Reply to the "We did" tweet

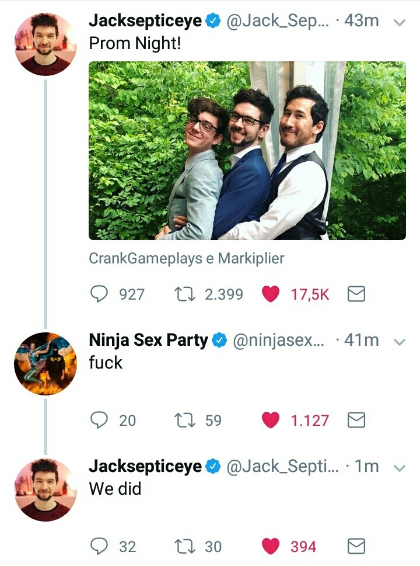[100, 546]
